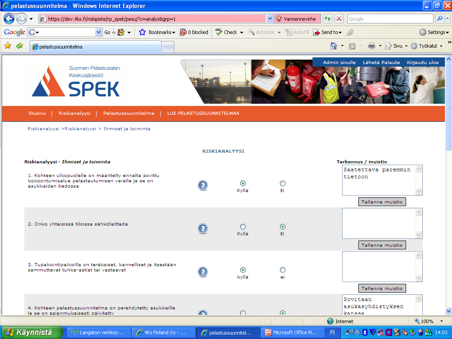Click the Google toolbar news/gadget icon
This screenshot has width=452, height=339.
(121, 32)
